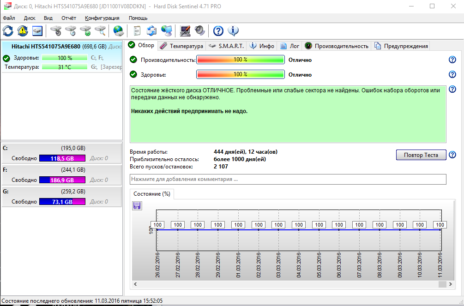Maximize the Hard Disk Sentinel window
464x306 pixels.
pos(432,6)
